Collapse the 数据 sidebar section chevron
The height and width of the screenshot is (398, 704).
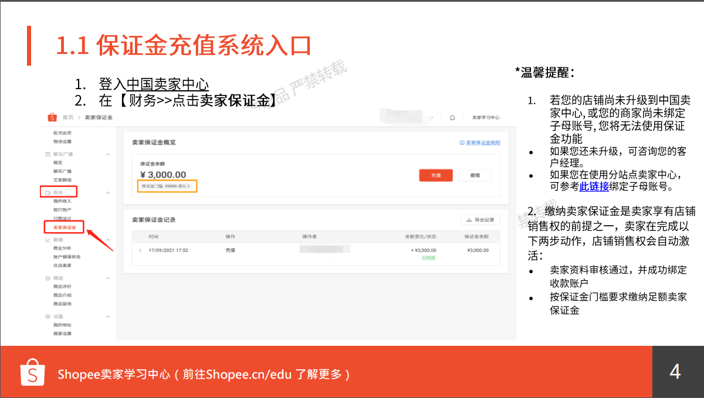(107, 240)
